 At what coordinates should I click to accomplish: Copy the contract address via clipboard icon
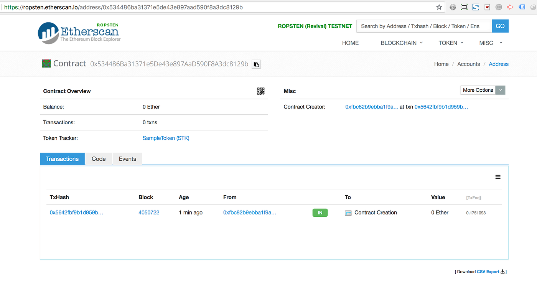pyautogui.click(x=256, y=64)
